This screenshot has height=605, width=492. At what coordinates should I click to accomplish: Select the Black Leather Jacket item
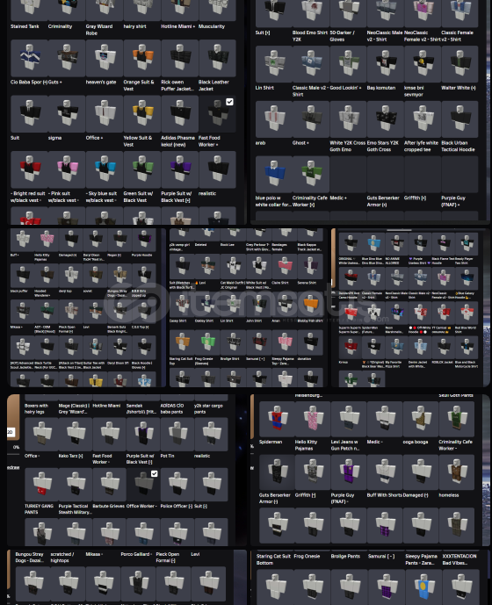coord(217,58)
